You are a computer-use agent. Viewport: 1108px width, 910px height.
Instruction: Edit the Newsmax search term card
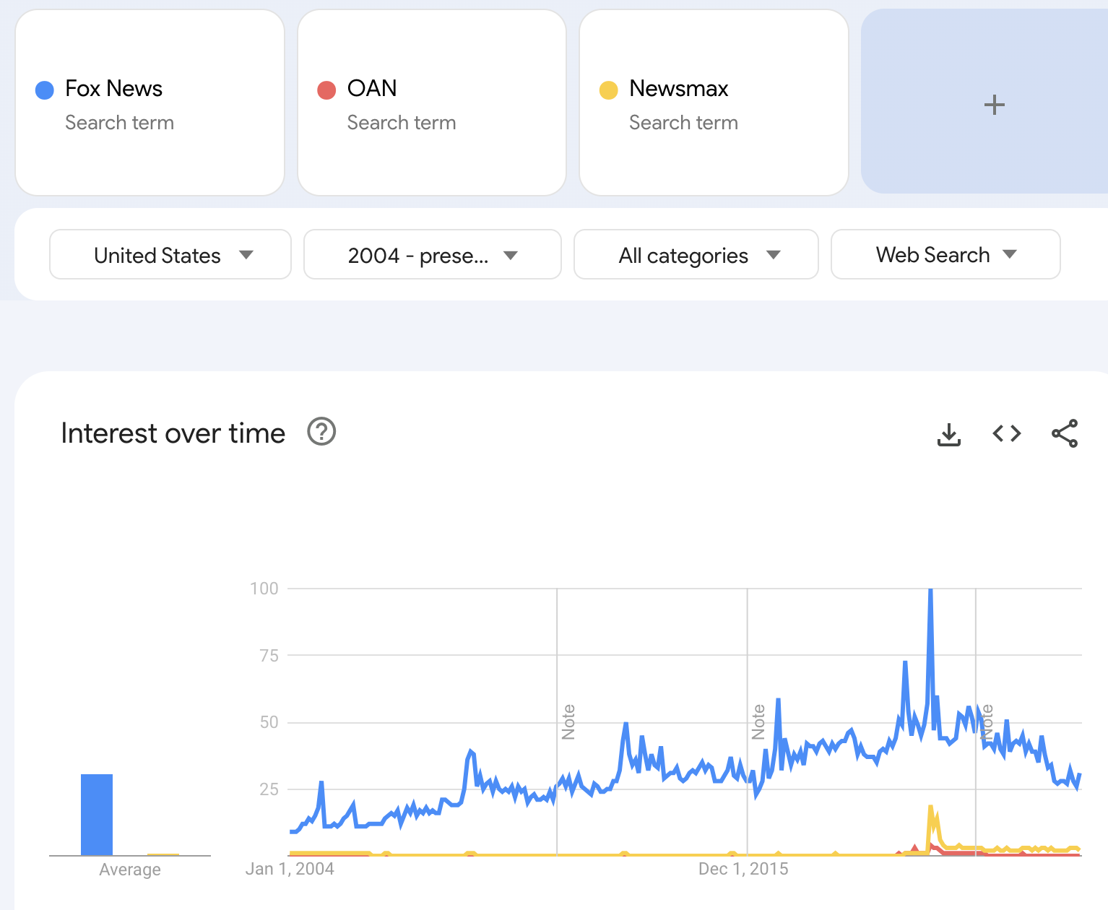click(x=714, y=103)
